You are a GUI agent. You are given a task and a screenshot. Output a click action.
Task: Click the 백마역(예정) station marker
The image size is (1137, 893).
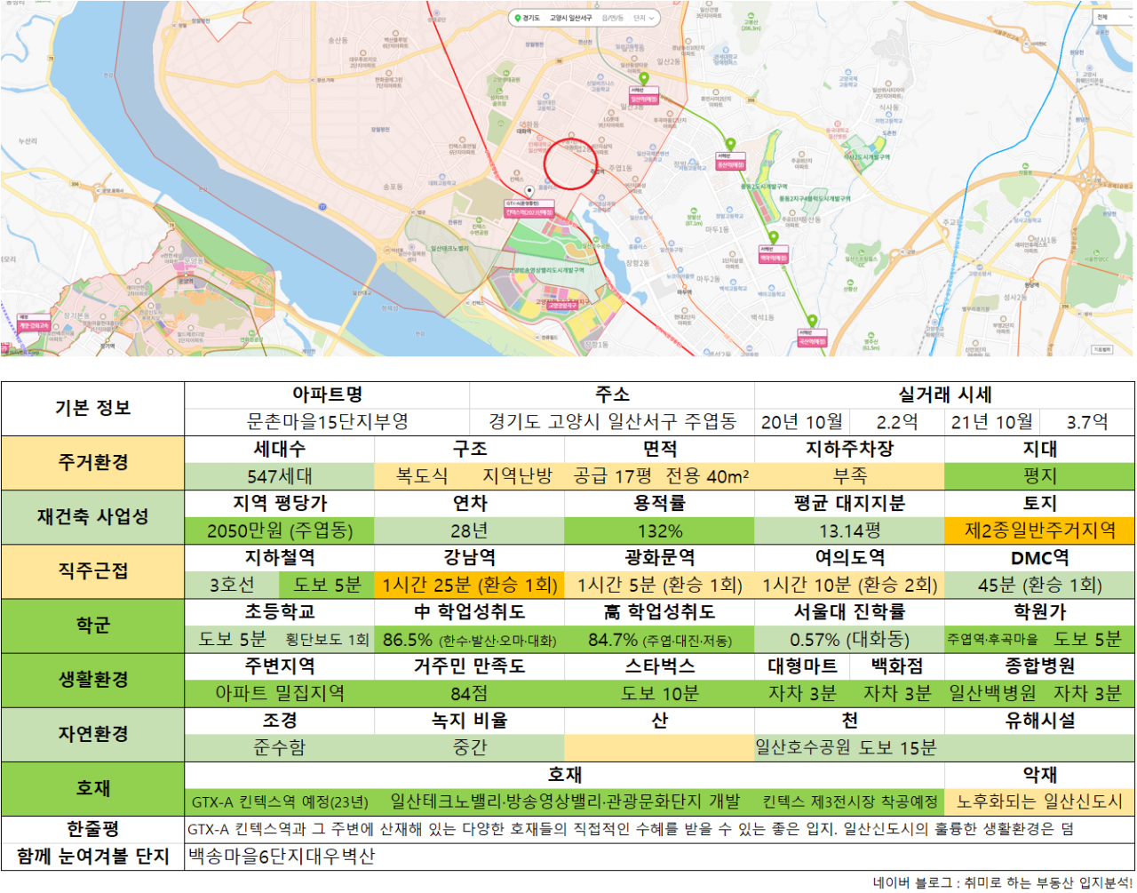pyautogui.click(x=773, y=237)
